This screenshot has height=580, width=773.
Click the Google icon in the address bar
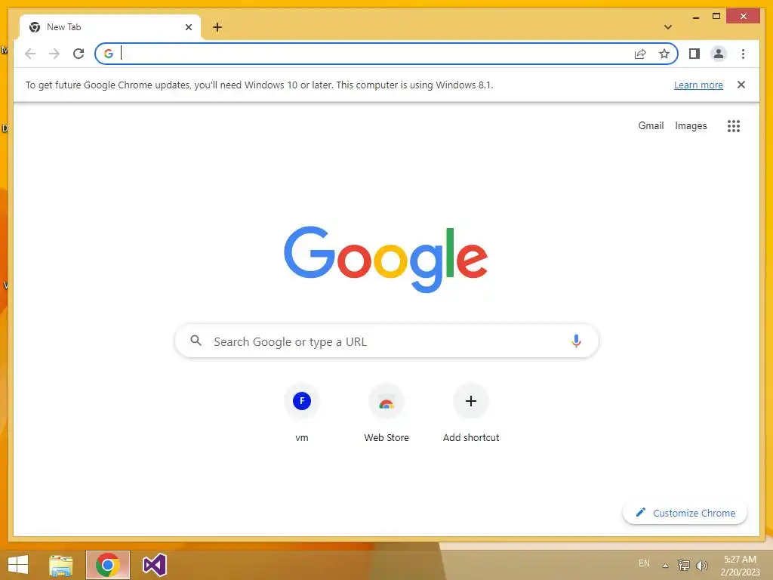pyautogui.click(x=109, y=54)
